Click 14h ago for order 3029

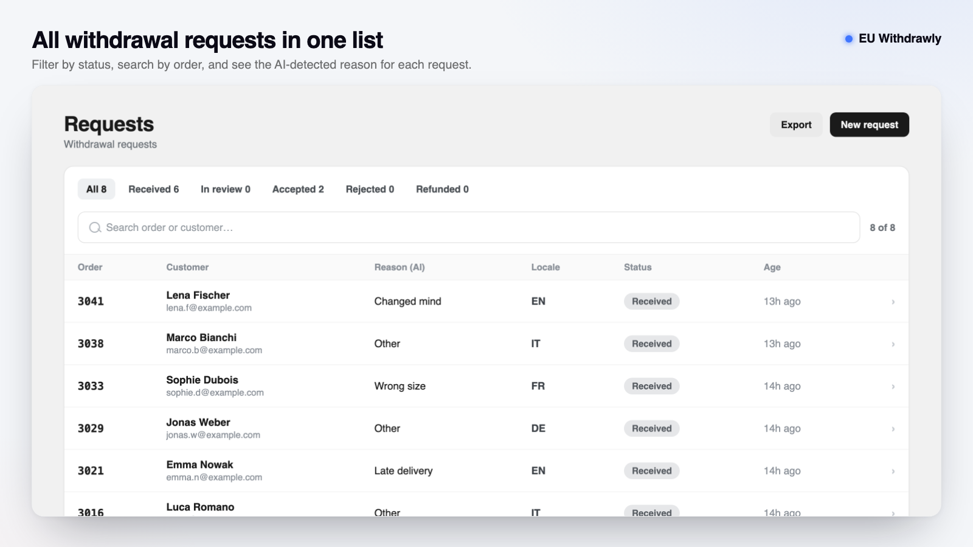point(782,428)
